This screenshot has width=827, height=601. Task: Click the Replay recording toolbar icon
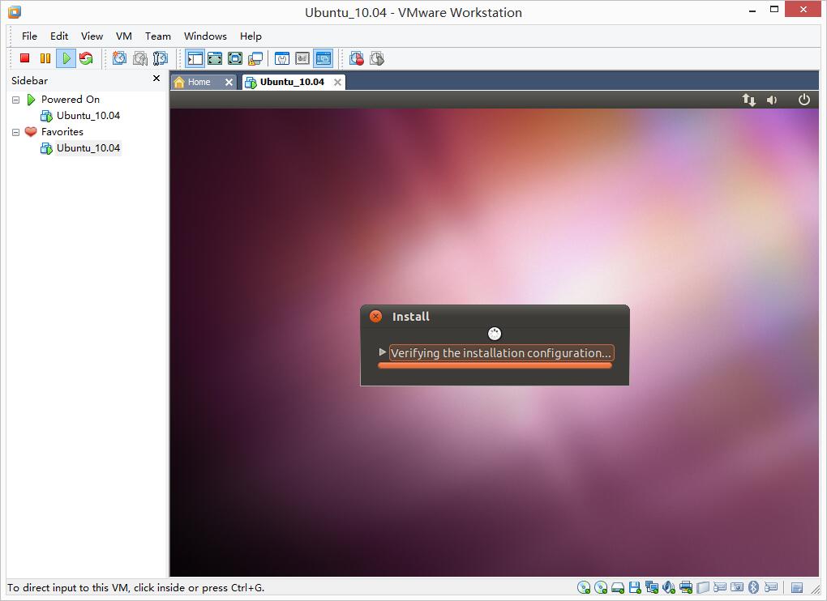click(x=377, y=58)
